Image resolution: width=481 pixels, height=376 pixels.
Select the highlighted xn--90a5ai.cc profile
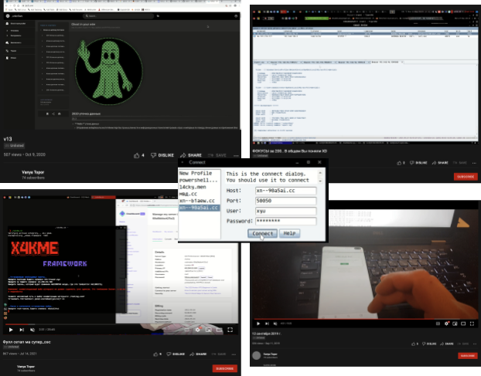click(x=200, y=208)
